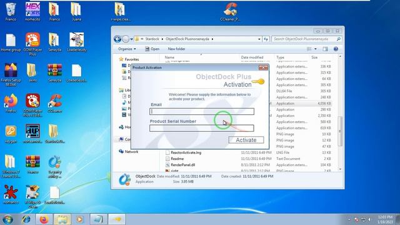Select the keygen key icon

pyautogui.click(x=11, y=134)
